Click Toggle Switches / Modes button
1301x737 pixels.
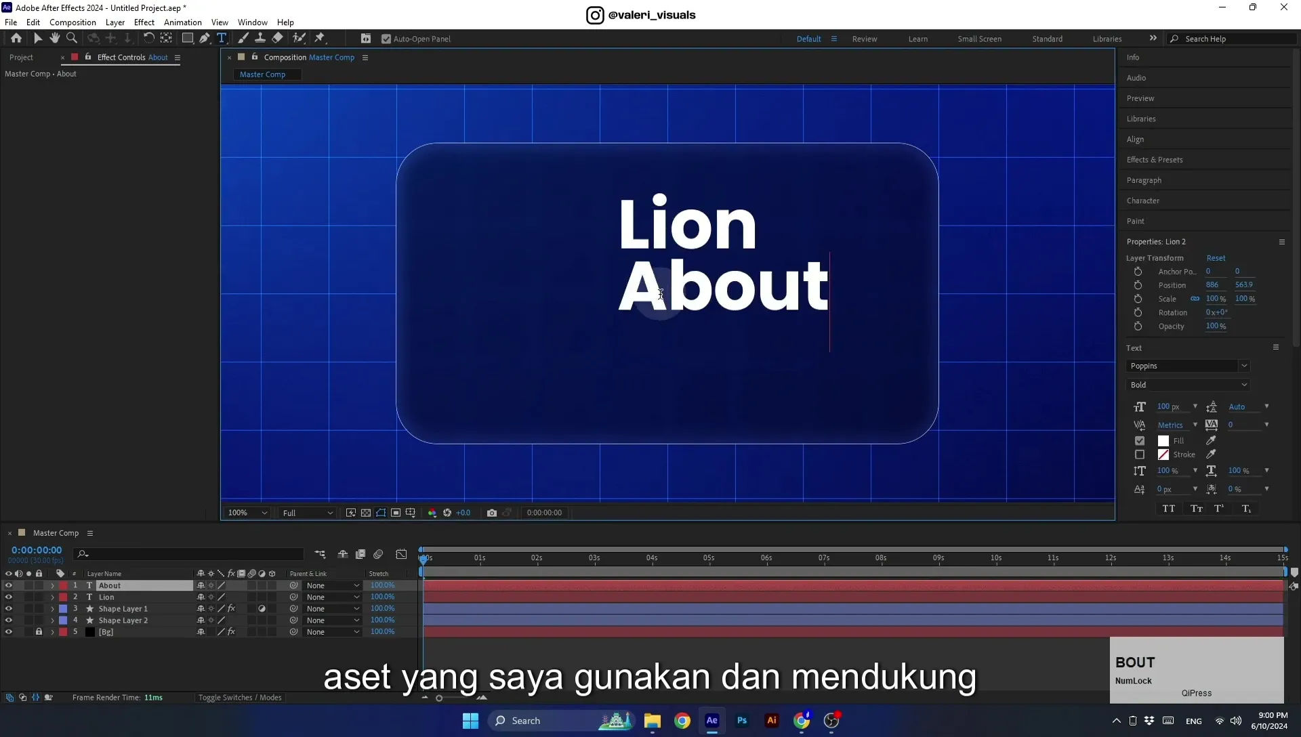tap(239, 698)
